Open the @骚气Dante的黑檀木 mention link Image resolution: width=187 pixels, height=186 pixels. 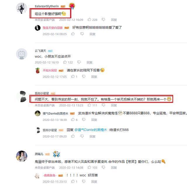[91, 130]
